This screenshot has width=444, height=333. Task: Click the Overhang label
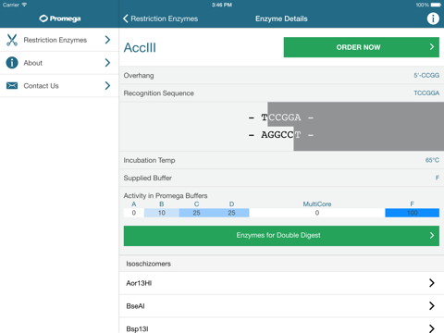[139, 76]
